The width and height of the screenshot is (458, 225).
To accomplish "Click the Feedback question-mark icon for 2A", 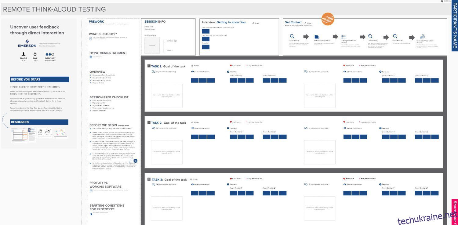I will pyautogui.click(x=228, y=128).
